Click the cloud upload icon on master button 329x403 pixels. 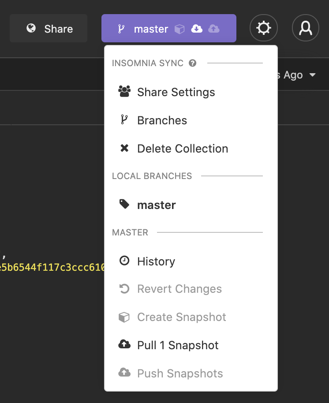click(x=213, y=29)
